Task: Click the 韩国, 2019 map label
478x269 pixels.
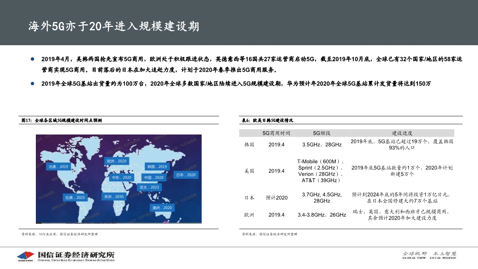Action: [156, 167]
